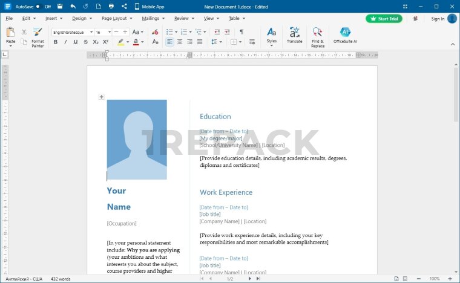Toggle bold formatting
Viewport: 460px width, 283px height.
point(56,42)
